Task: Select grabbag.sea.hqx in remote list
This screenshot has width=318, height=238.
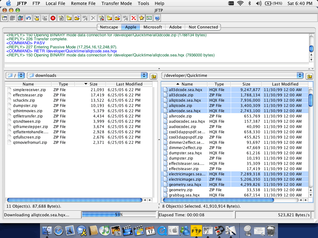Action: [x=235, y=195]
